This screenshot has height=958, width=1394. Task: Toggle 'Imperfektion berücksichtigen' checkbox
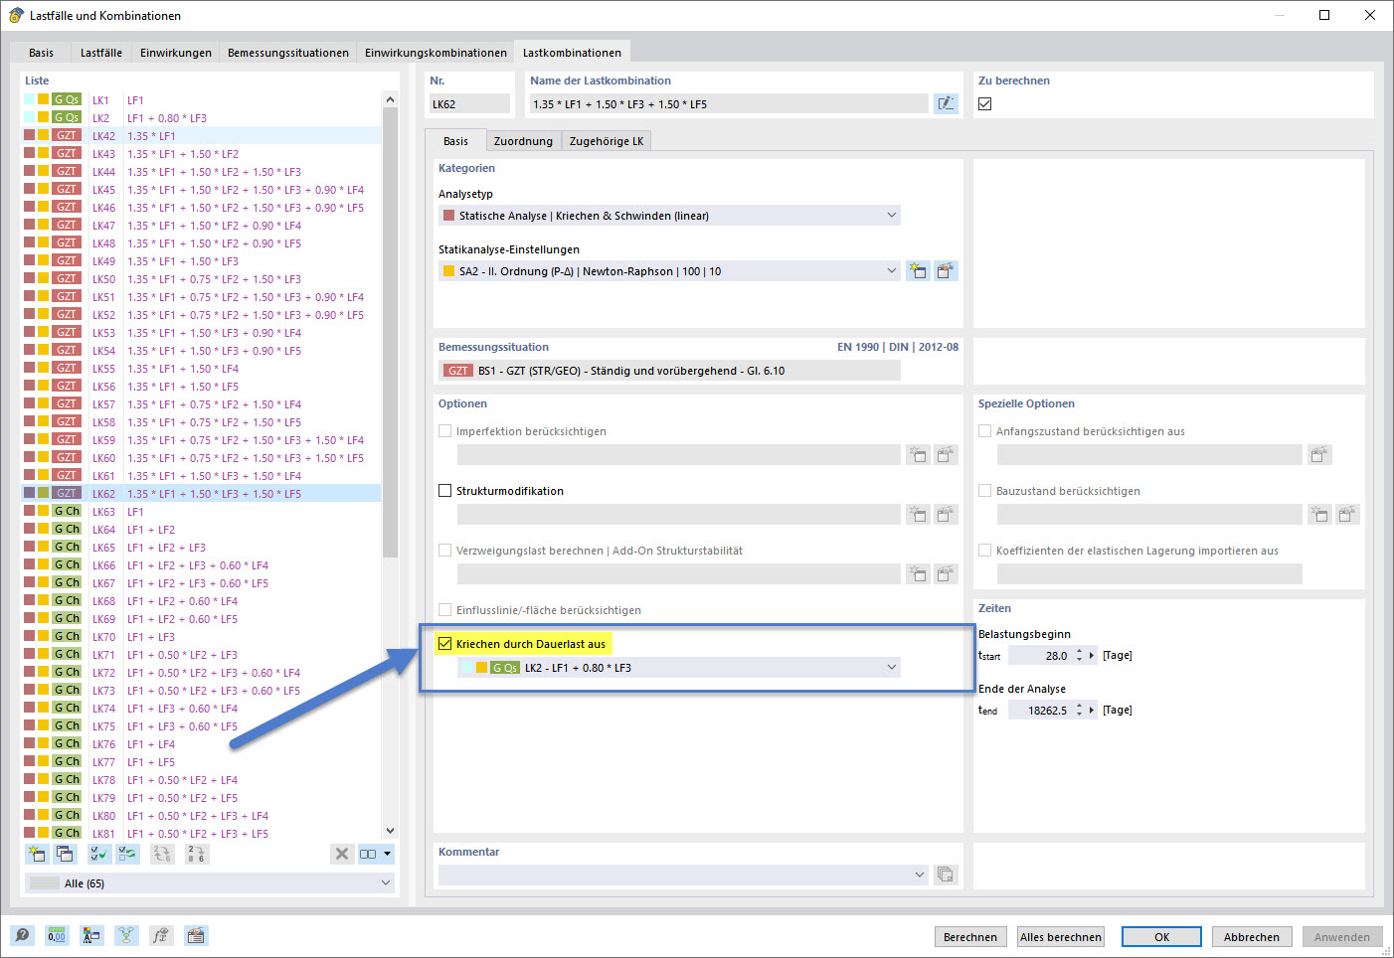coord(445,431)
